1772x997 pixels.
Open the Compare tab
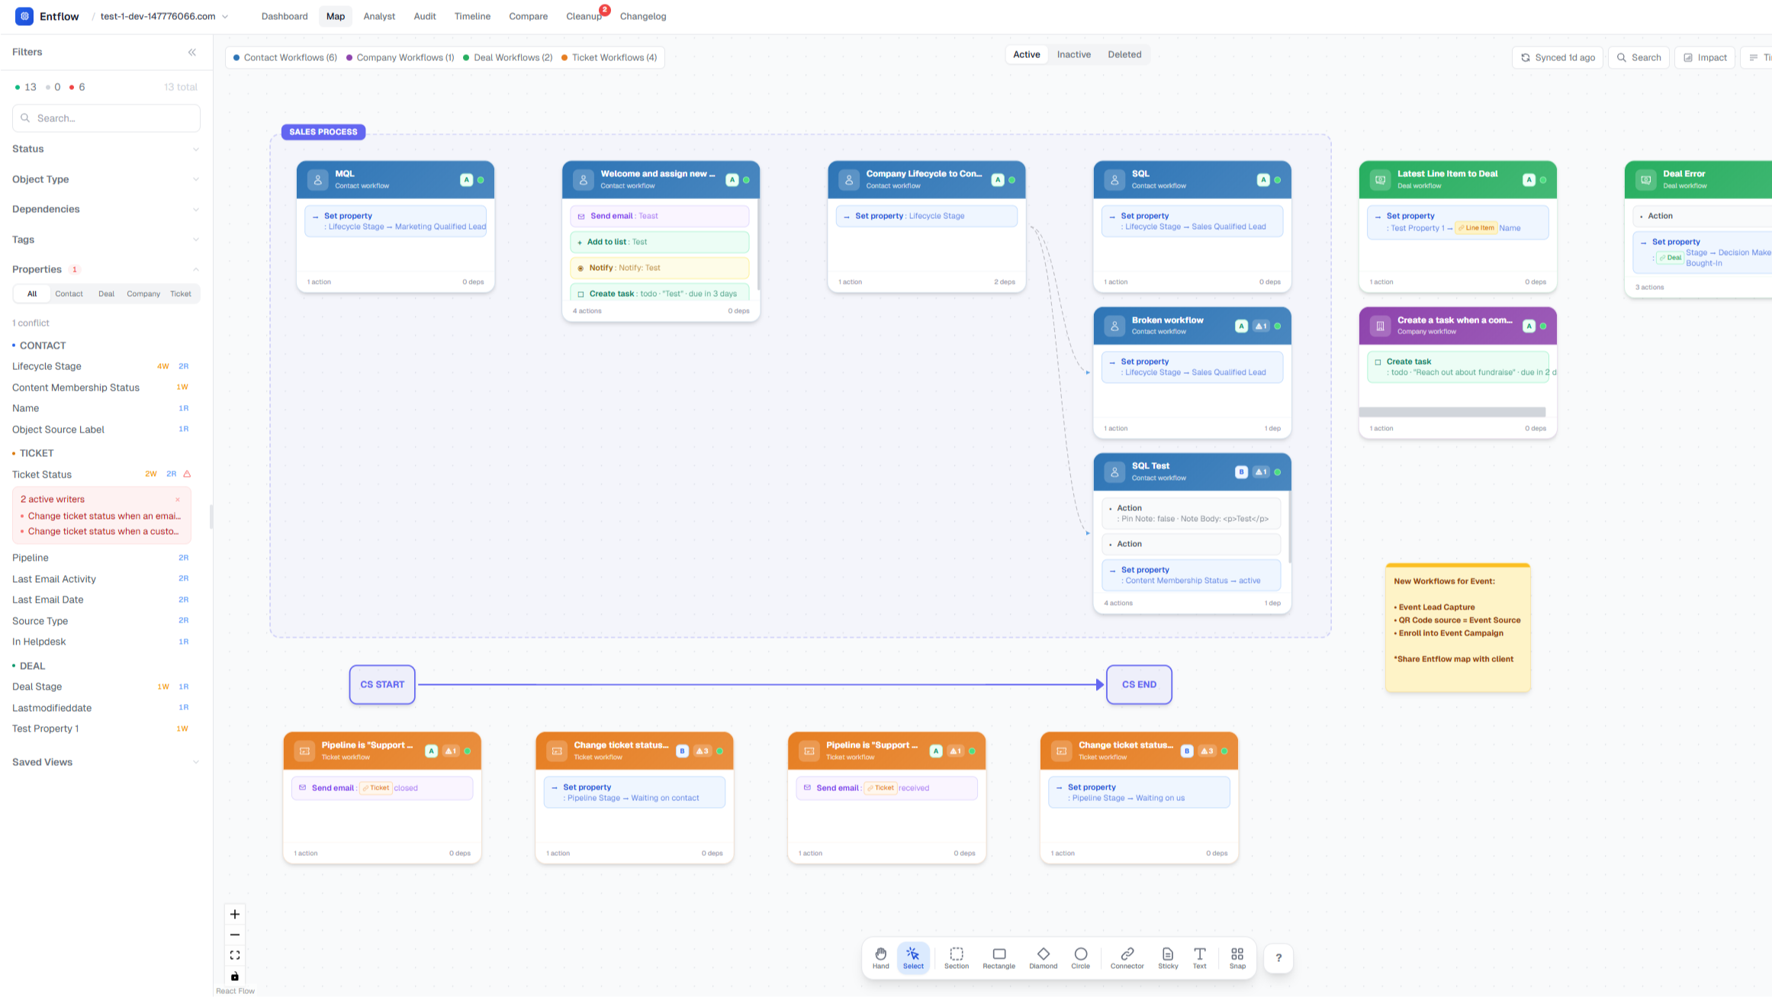click(528, 16)
